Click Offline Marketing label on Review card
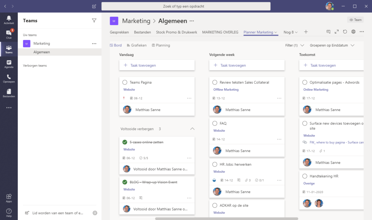This screenshot has width=372, height=220. tap(226, 89)
